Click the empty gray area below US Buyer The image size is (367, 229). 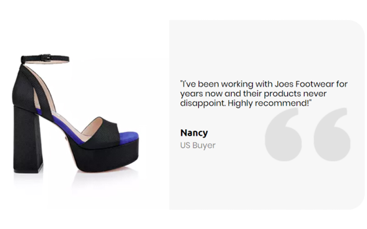[x=220, y=183]
